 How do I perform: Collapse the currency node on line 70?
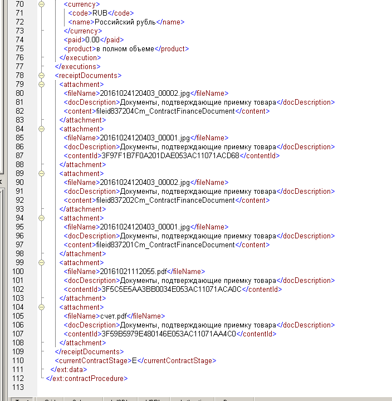coord(41,4)
